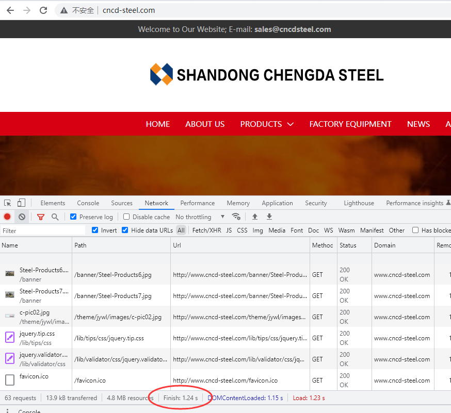Toggle the red filter funnel icon
The height and width of the screenshot is (413, 451).
click(41, 217)
